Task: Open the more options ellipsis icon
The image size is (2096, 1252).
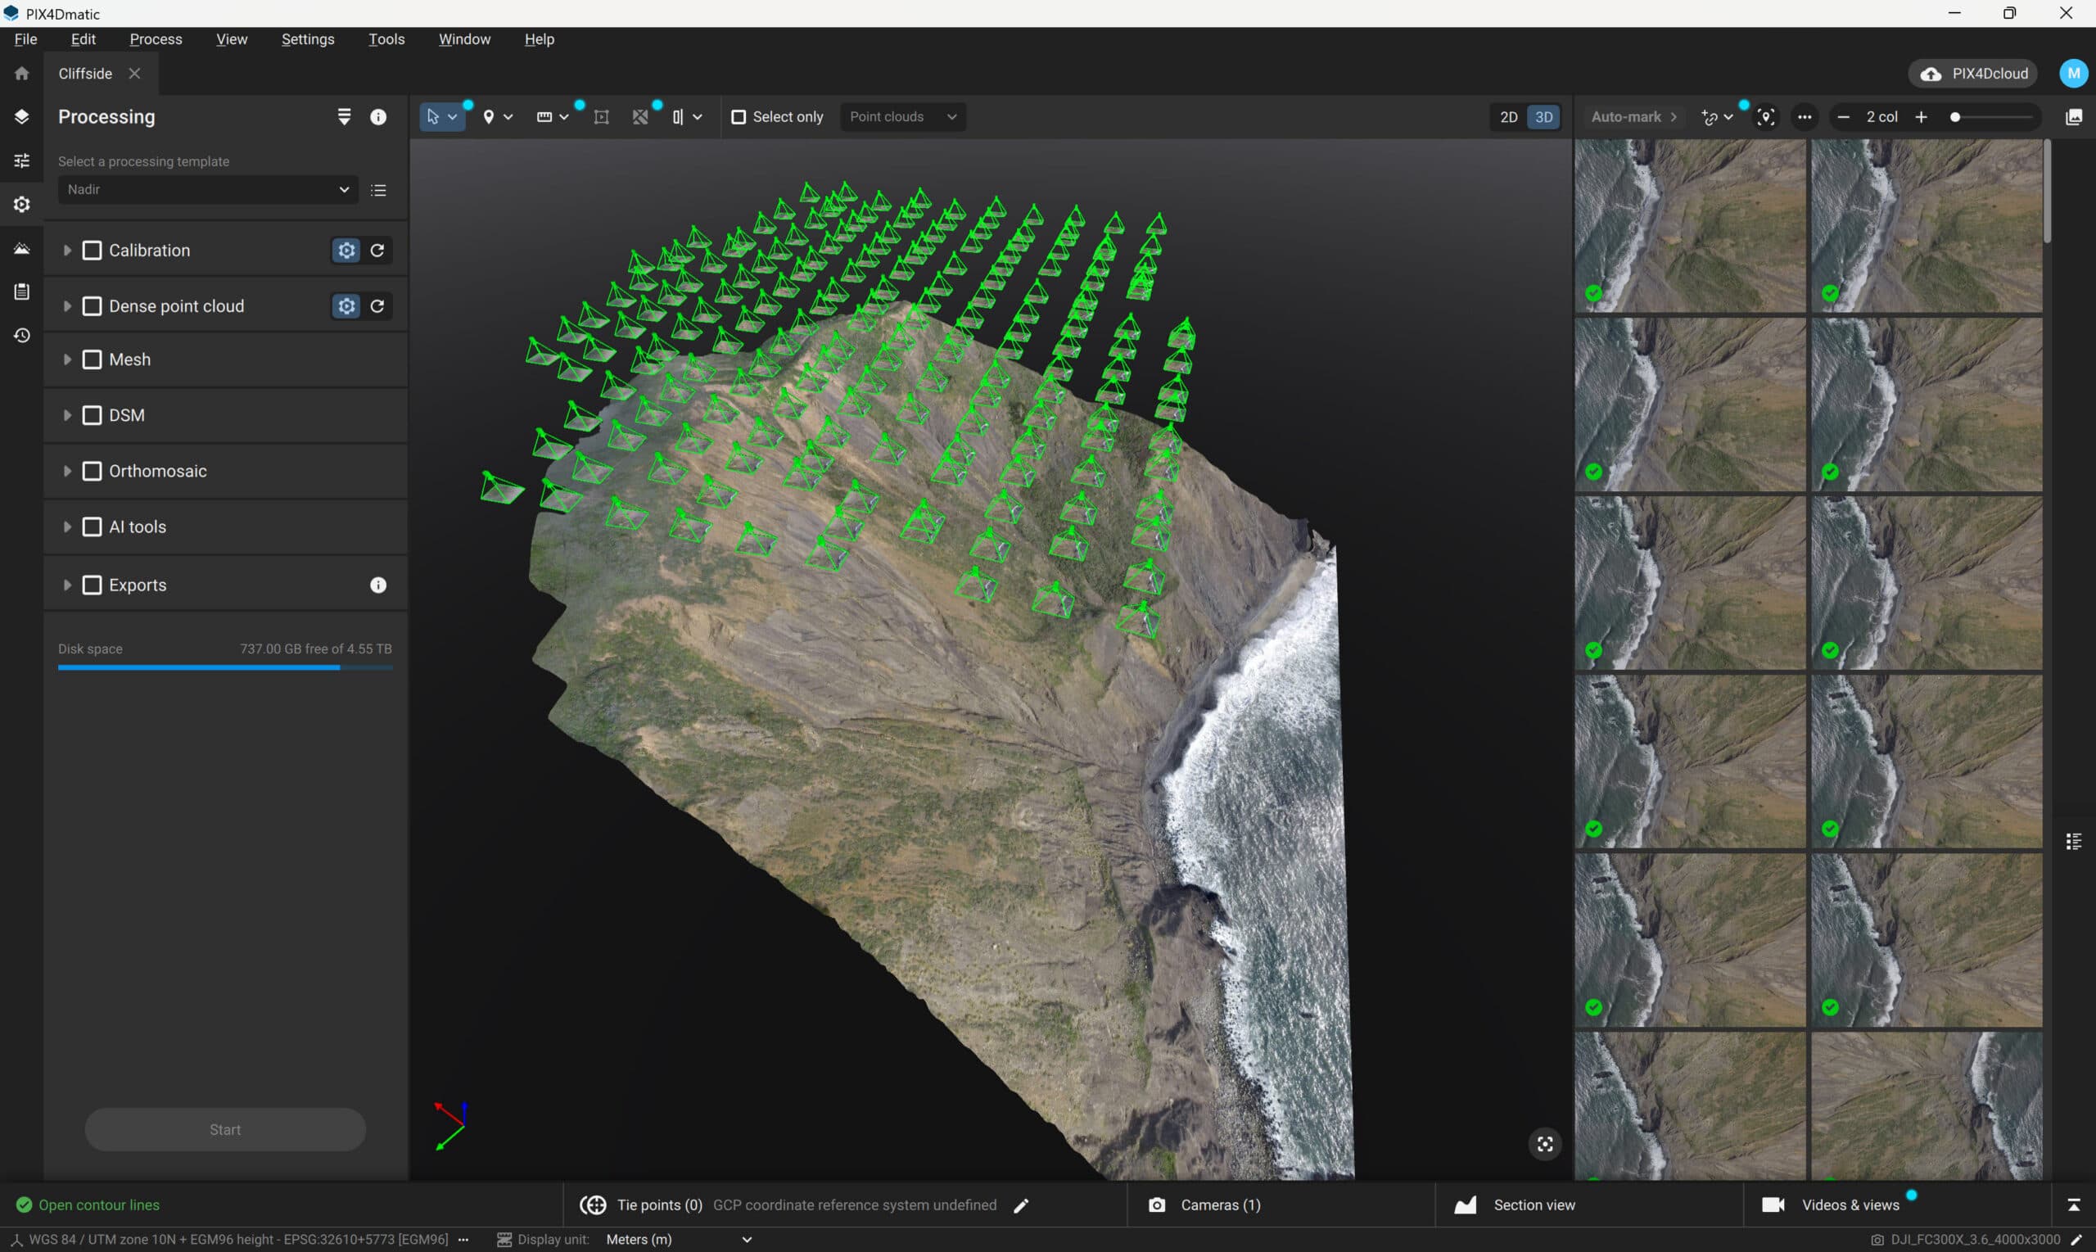Action: [1805, 117]
